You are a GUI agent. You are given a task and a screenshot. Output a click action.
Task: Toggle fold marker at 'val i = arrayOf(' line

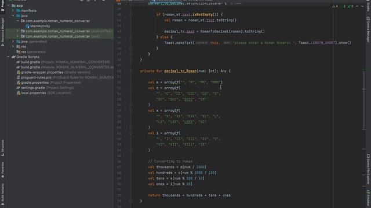[x=131, y=133]
